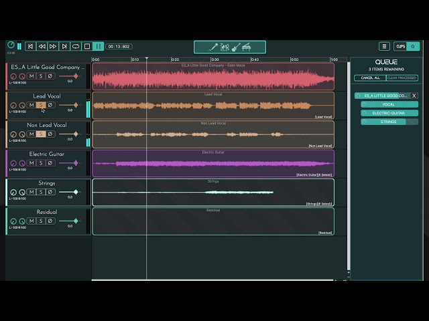The height and width of the screenshot is (321, 429).
Task: Click the STRINGS queue progress bar
Action: coord(389,122)
